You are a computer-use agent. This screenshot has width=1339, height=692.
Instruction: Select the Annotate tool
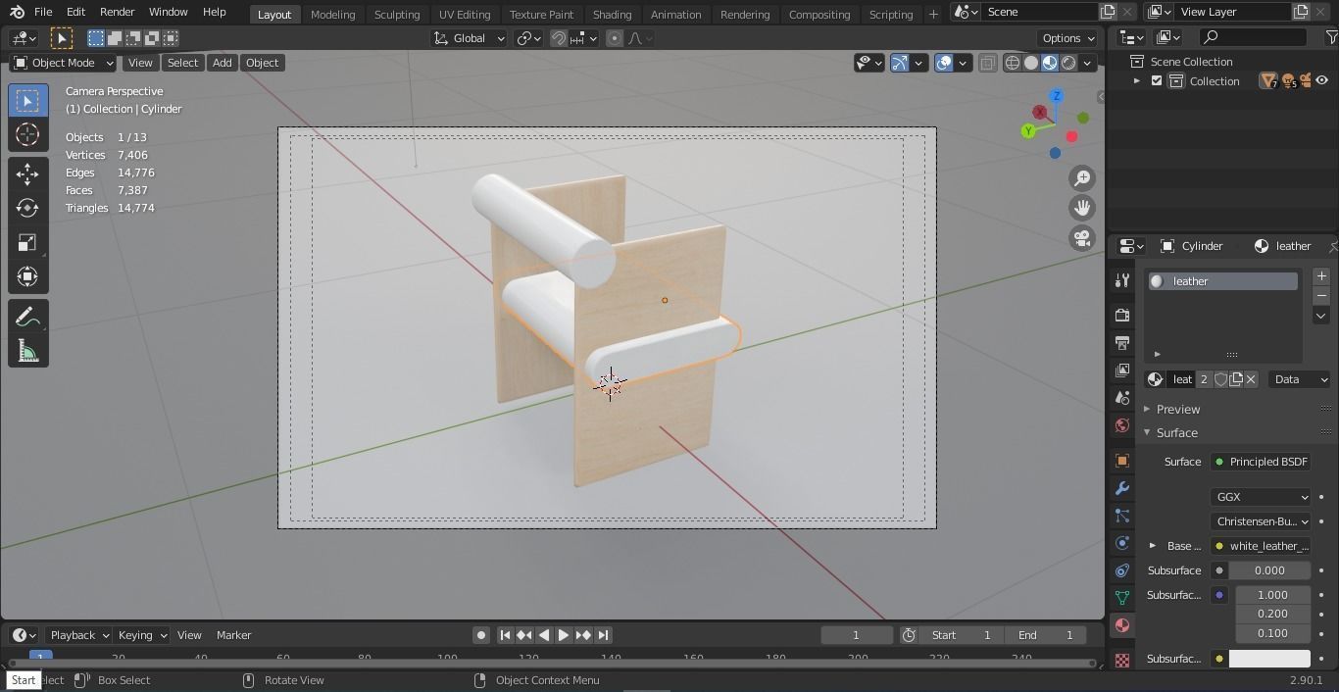(x=27, y=317)
